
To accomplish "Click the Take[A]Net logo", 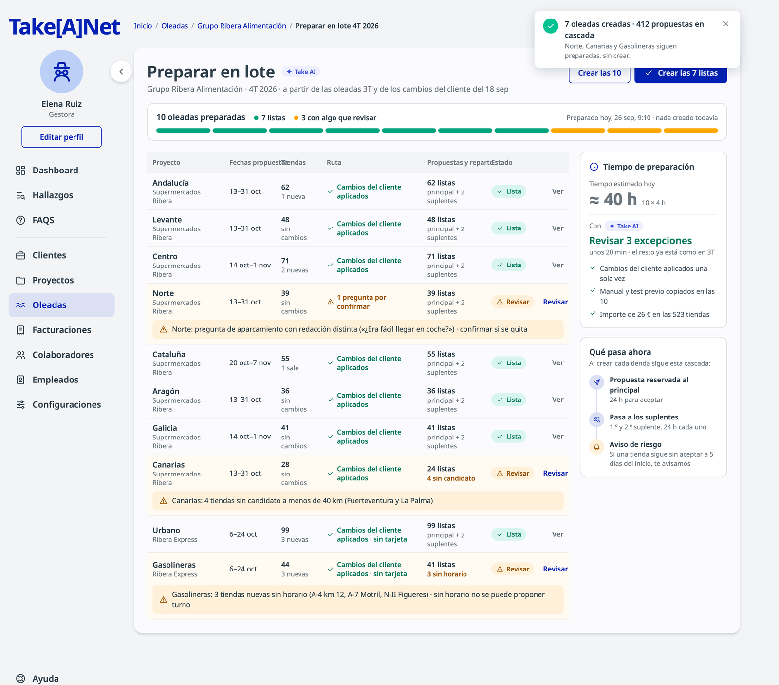I will pyautogui.click(x=64, y=27).
